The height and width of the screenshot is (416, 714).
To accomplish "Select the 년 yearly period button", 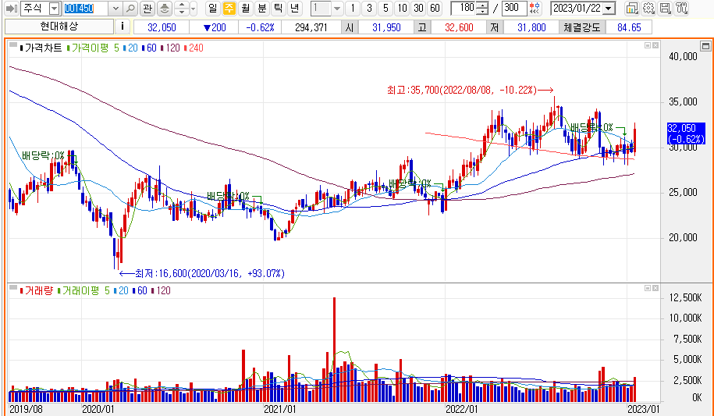I will pyautogui.click(x=295, y=9).
